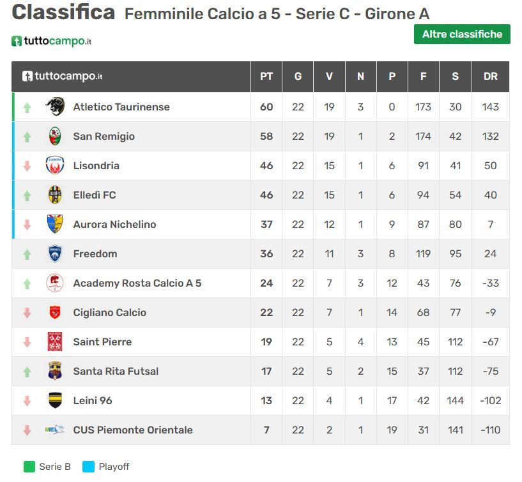Select the DR column header

[490, 77]
